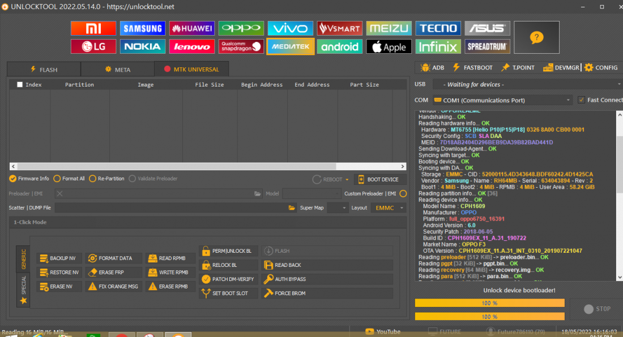The height and width of the screenshot is (337, 623).
Task: Click the upper 100% progress bar
Action: pyautogui.click(x=489, y=303)
